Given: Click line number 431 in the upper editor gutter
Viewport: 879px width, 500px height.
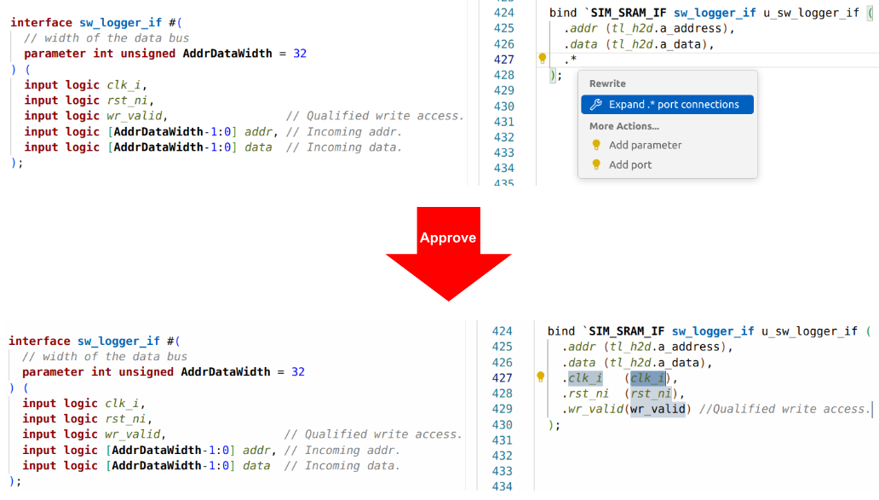Looking at the screenshot, I should coord(504,122).
